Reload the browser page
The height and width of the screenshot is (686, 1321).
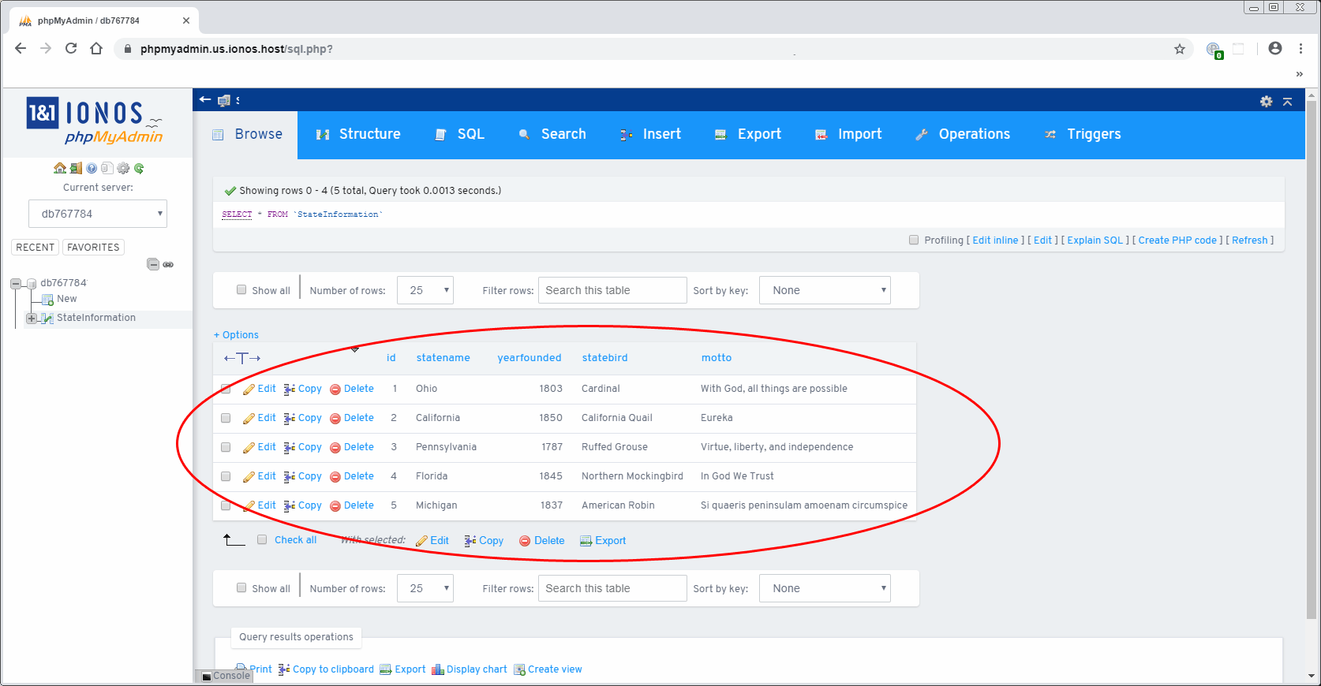click(x=71, y=48)
